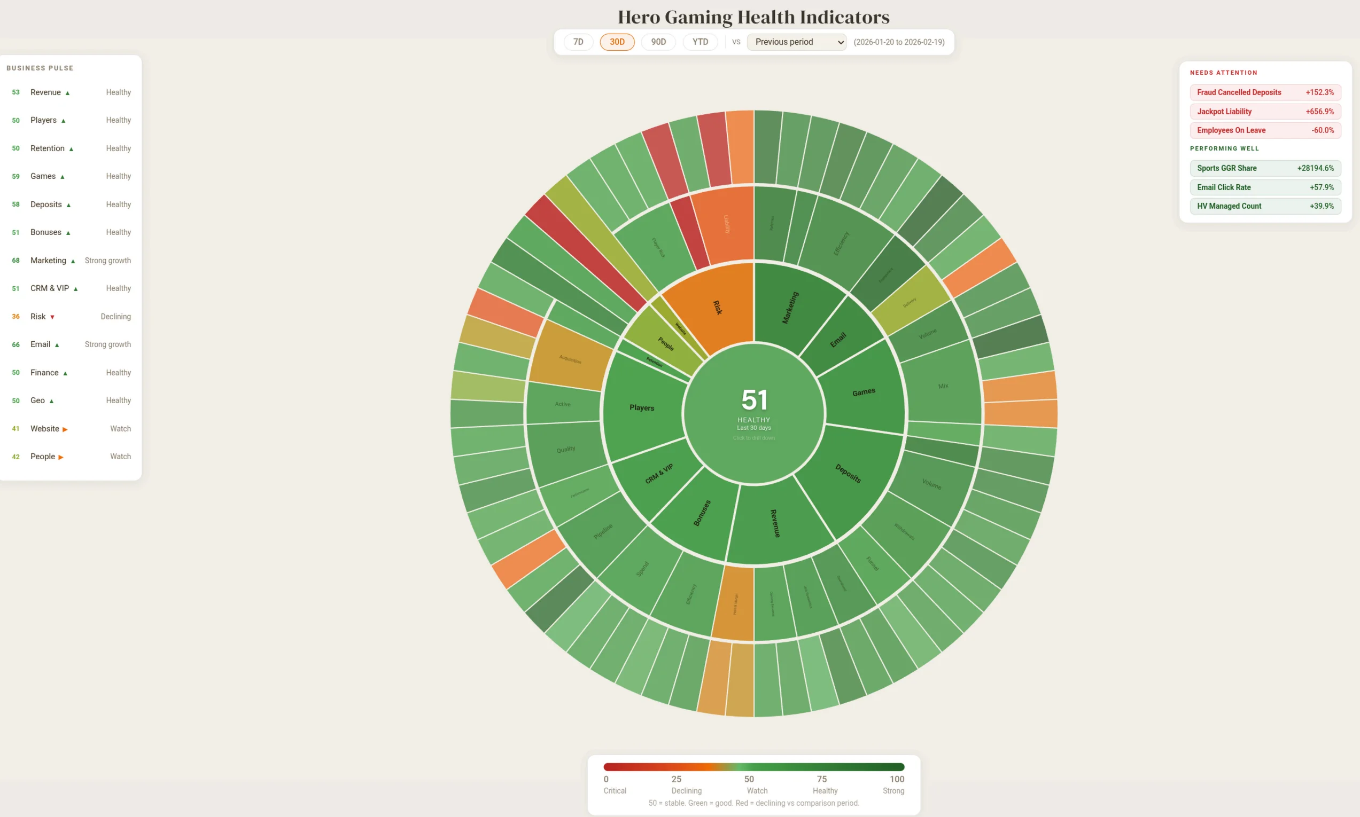Image resolution: width=1360 pixels, height=817 pixels.
Task: Click the Geo upward arrow indicator
Action: pyautogui.click(x=50, y=401)
